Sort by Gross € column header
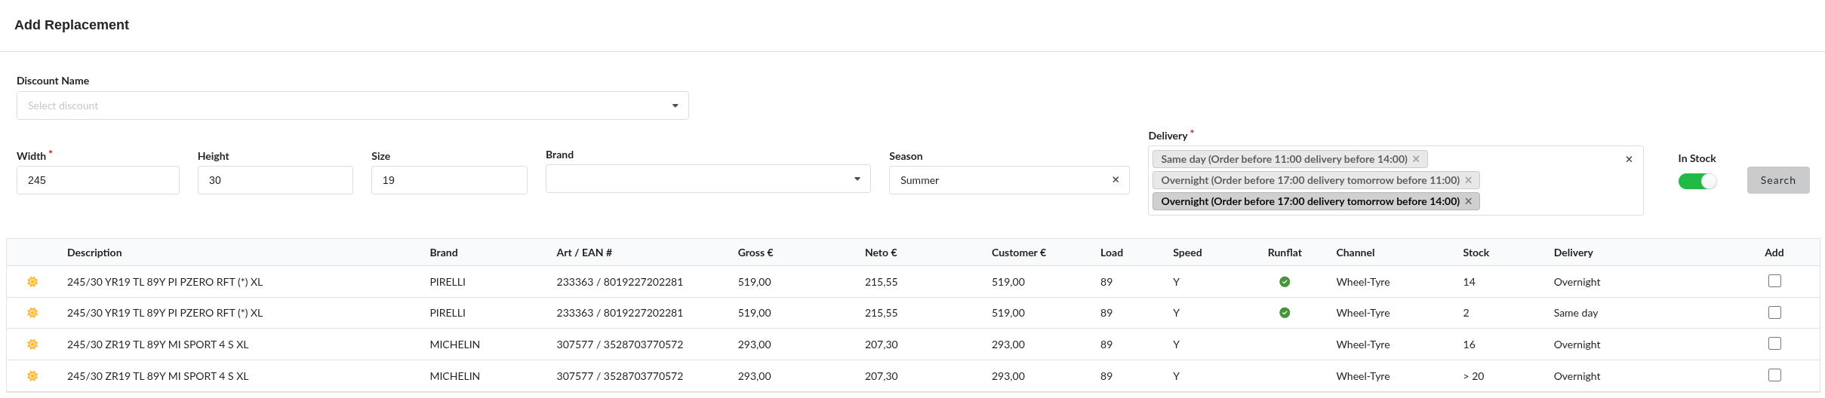The height and width of the screenshot is (398, 1825). [x=755, y=253]
